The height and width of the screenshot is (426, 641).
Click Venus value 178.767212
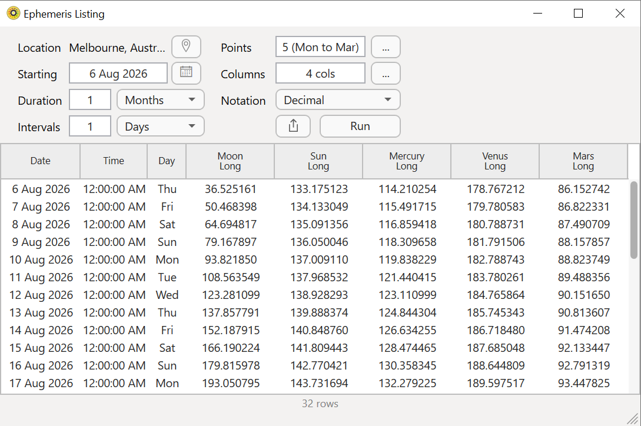(x=496, y=189)
